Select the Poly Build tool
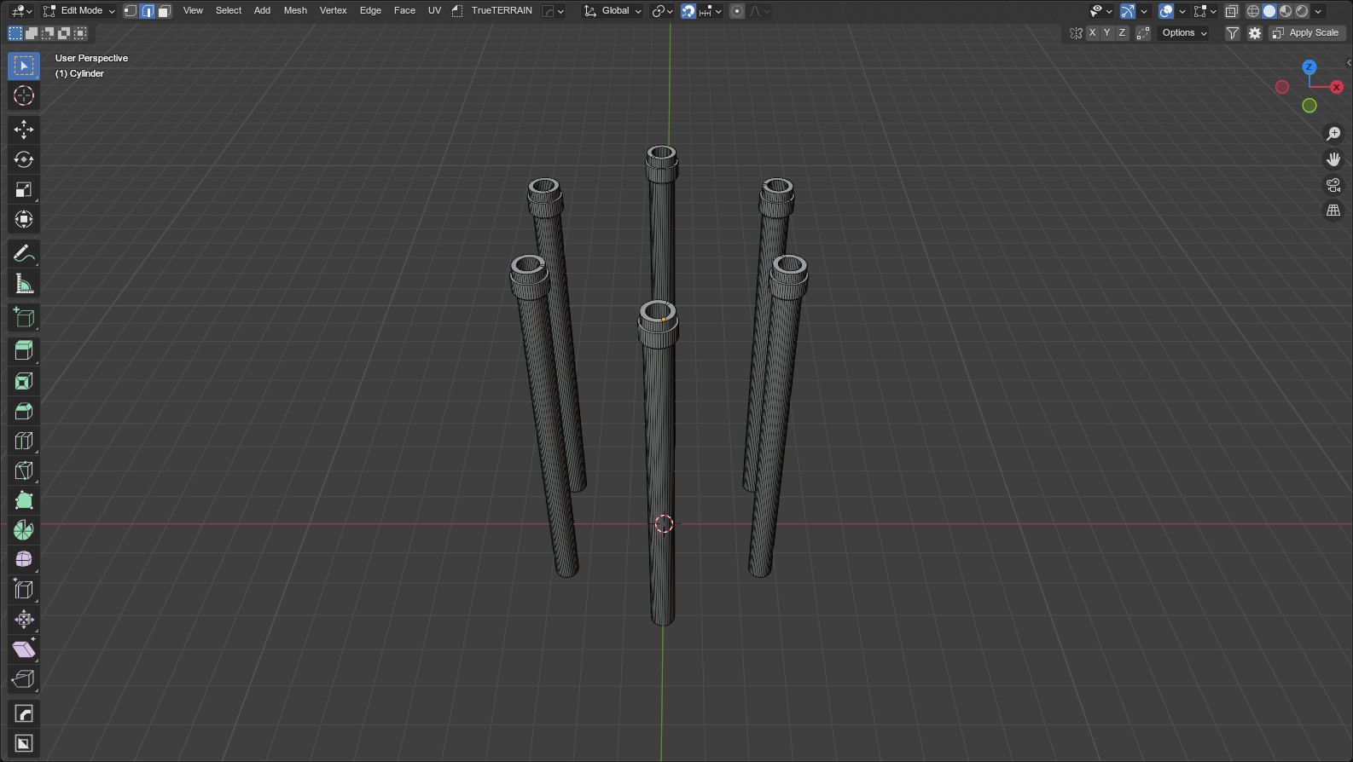1353x762 pixels. click(24, 500)
